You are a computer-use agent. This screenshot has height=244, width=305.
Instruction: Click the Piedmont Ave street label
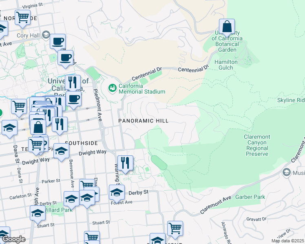(98, 105)
